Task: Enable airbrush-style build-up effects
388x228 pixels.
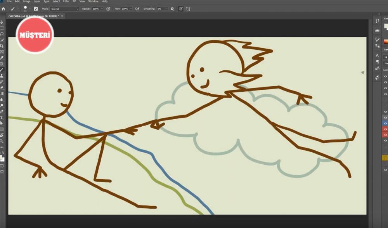Action: coord(137,9)
